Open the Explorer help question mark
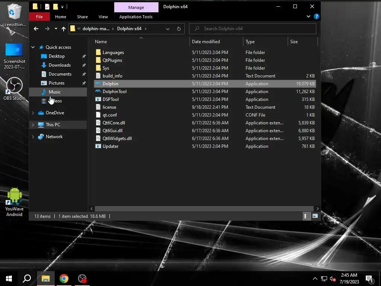 pyautogui.click(x=316, y=16)
